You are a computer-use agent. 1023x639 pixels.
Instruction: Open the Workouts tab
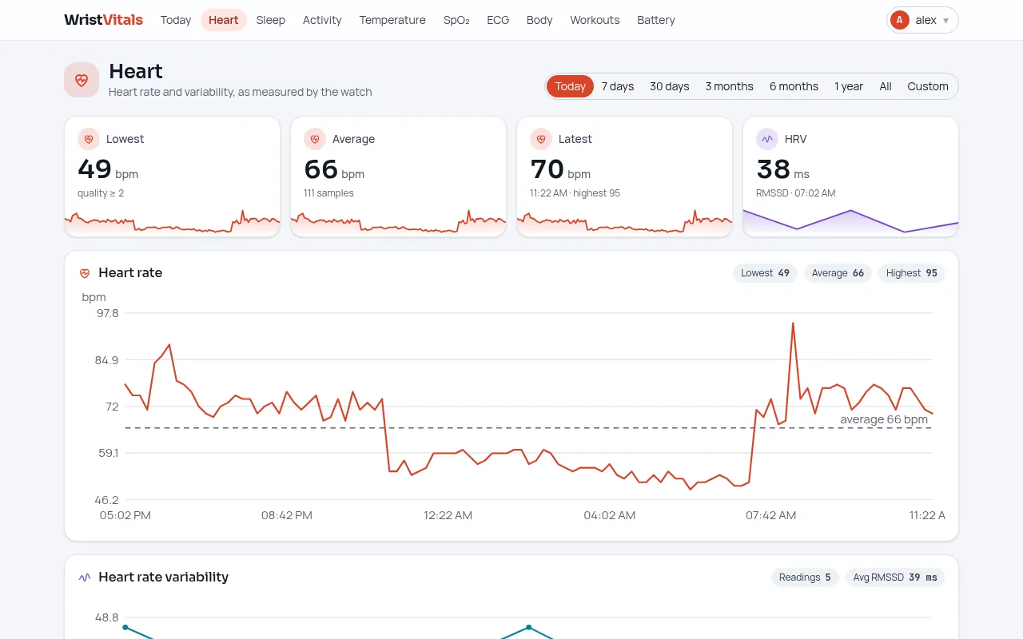coord(595,20)
